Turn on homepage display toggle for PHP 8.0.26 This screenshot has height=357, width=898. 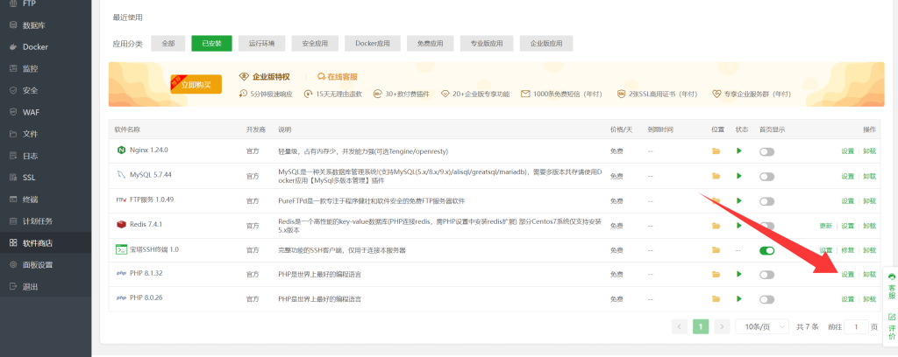tap(767, 299)
